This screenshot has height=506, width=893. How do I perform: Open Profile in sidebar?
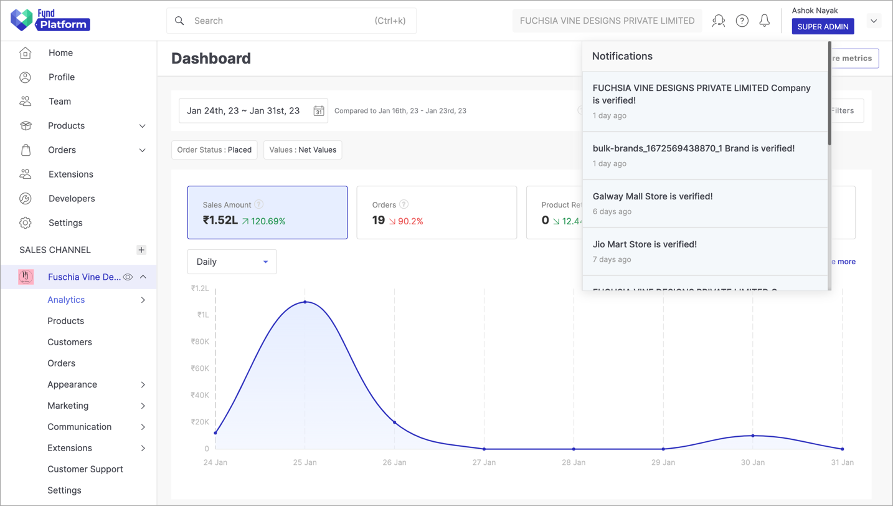point(62,77)
